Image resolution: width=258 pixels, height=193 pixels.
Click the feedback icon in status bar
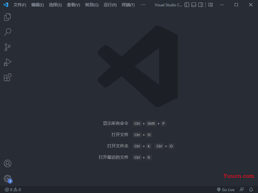242,190
